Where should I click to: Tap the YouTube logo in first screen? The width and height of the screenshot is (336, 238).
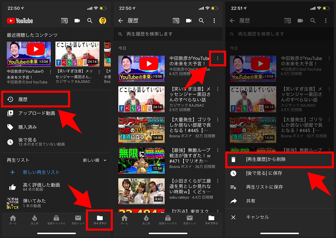click(20, 21)
